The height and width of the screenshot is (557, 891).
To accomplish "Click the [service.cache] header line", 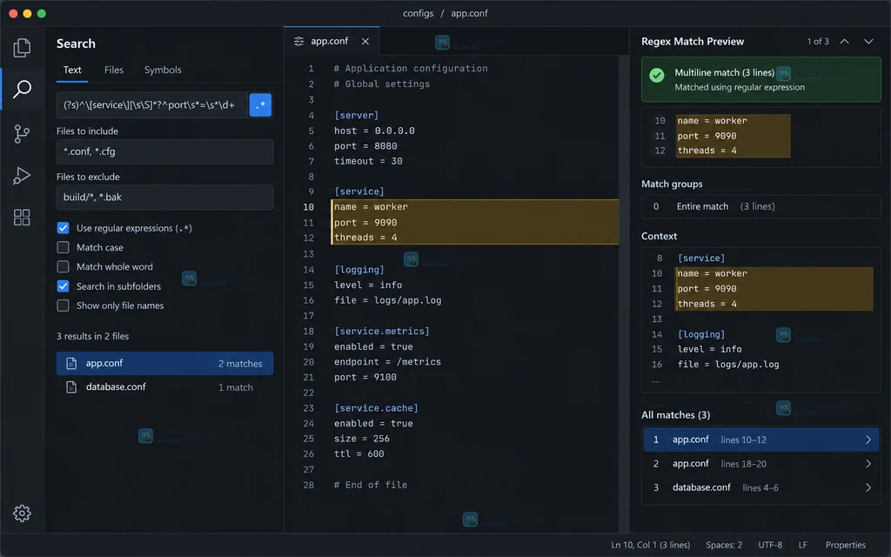I will click(x=376, y=408).
